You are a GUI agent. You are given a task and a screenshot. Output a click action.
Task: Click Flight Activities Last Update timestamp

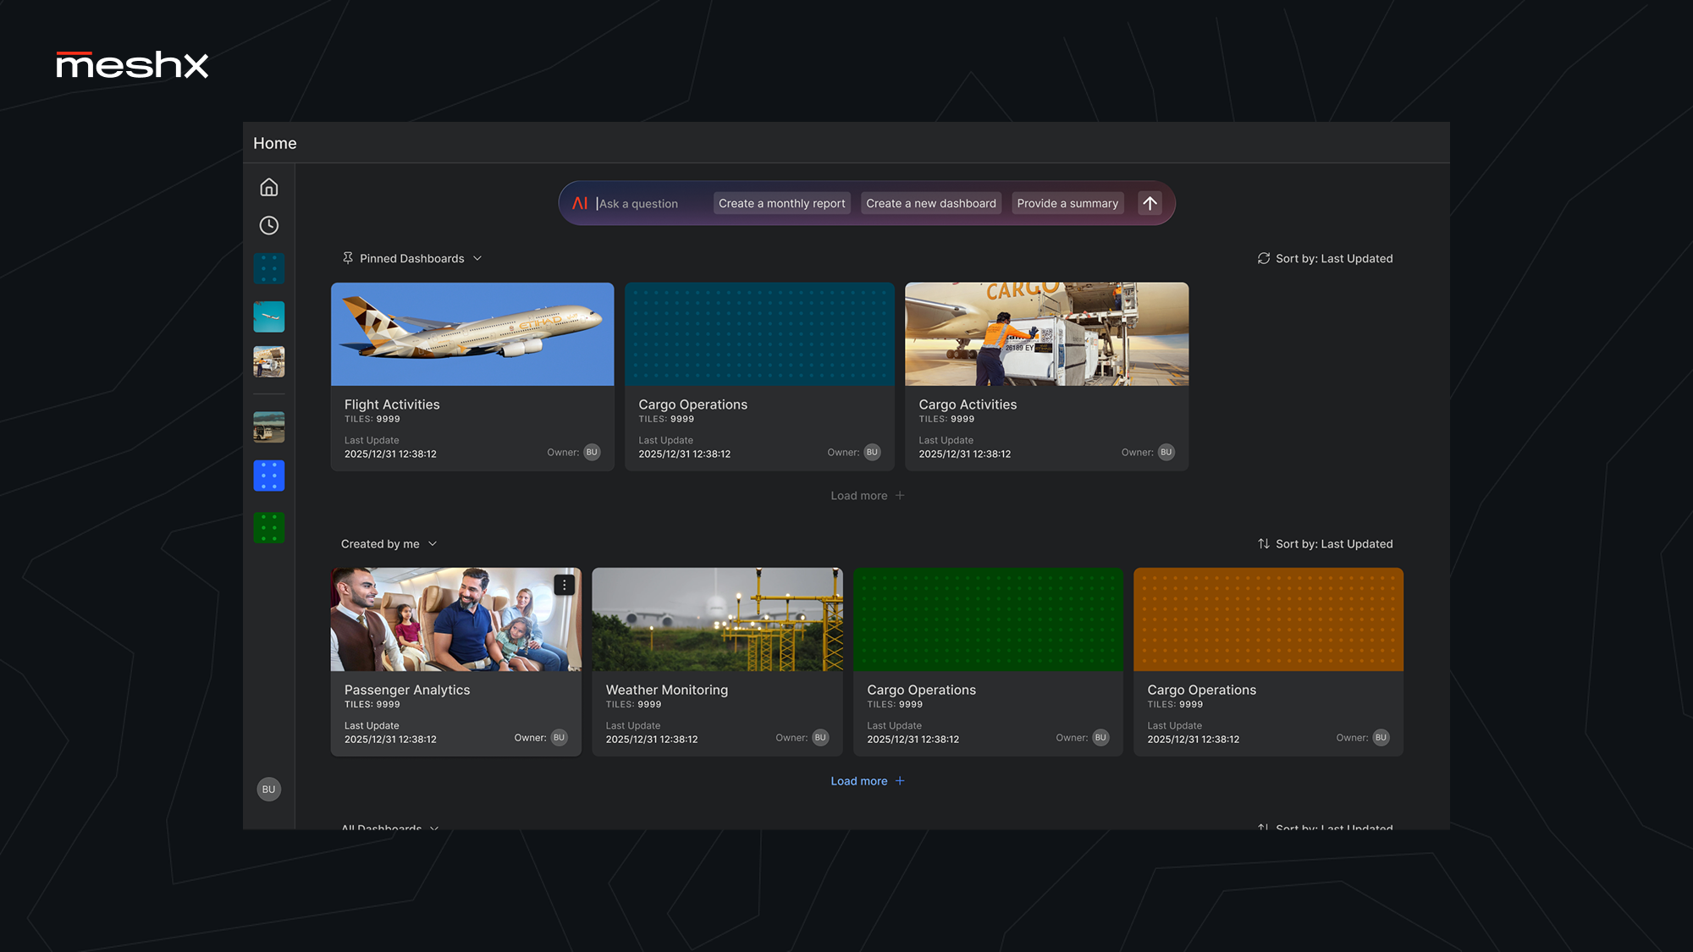click(390, 454)
